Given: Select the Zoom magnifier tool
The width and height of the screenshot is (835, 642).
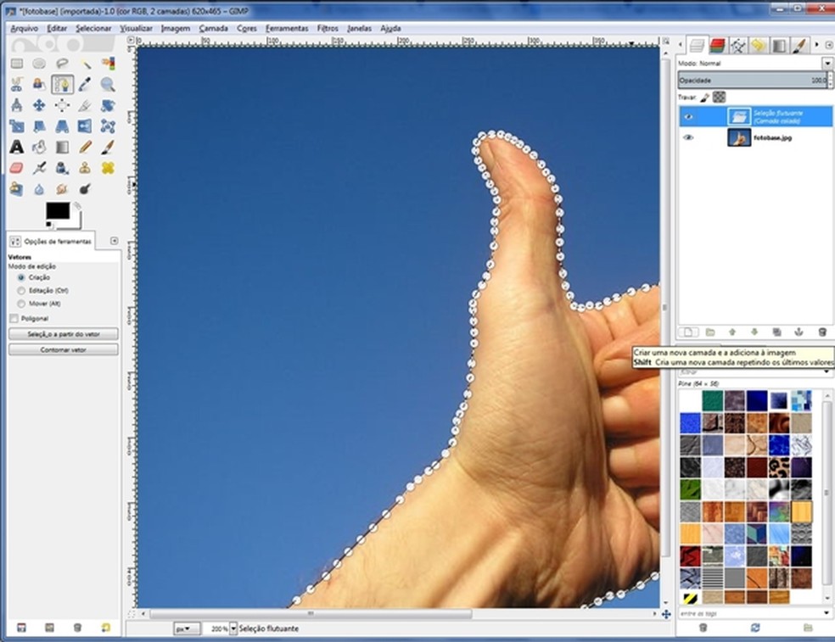Looking at the screenshot, I should click(108, 85).
